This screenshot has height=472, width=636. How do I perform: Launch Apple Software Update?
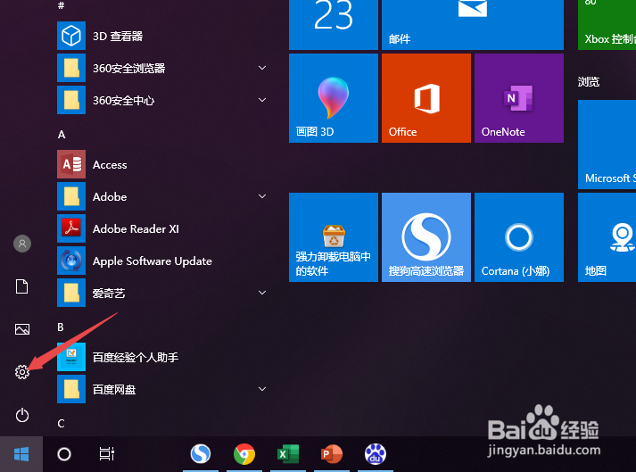pyautogui.click(x=162, y=261)
